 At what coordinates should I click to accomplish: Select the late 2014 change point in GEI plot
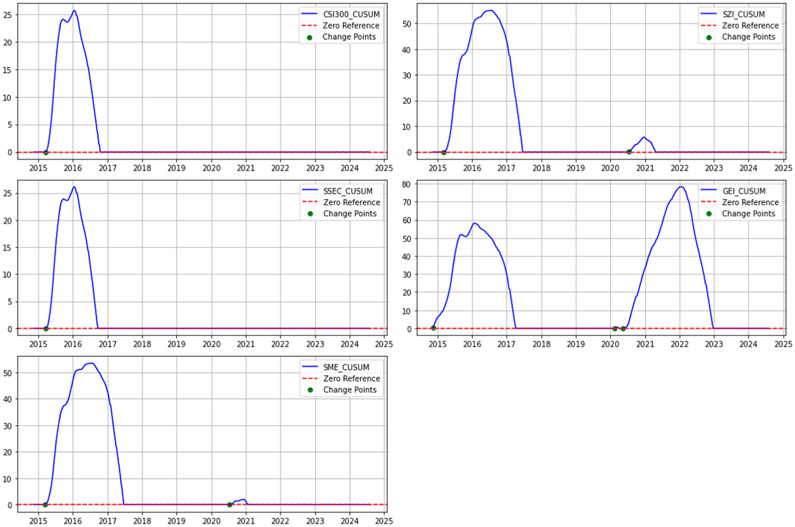(433, 328)
